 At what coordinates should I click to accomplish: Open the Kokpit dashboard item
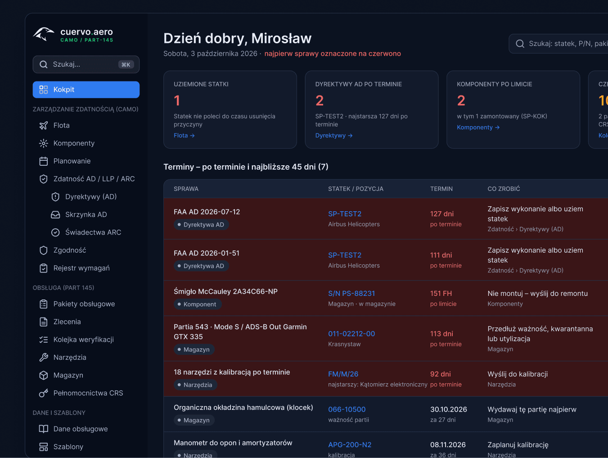tap(86, 90)
